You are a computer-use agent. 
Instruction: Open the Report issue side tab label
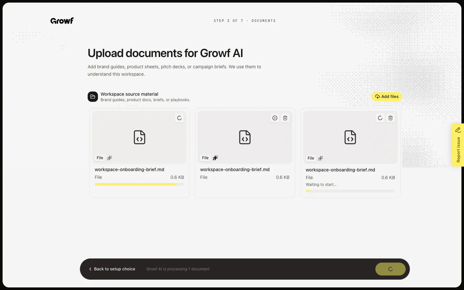(x=458, y=150)
